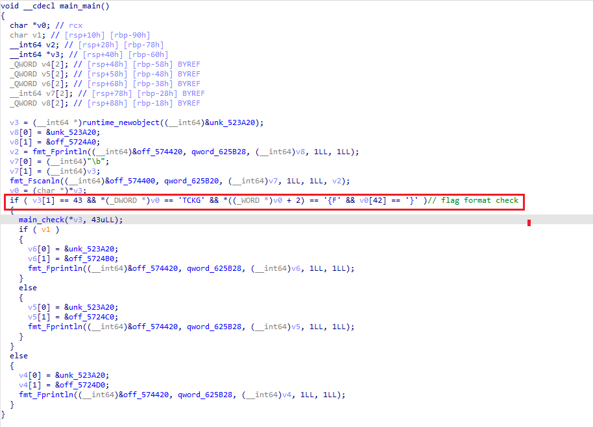Viewport: 593px width, 427px height.
Task: Select the '{F' constant in condition
Action: pyautogui.click(x=332, y=200)
